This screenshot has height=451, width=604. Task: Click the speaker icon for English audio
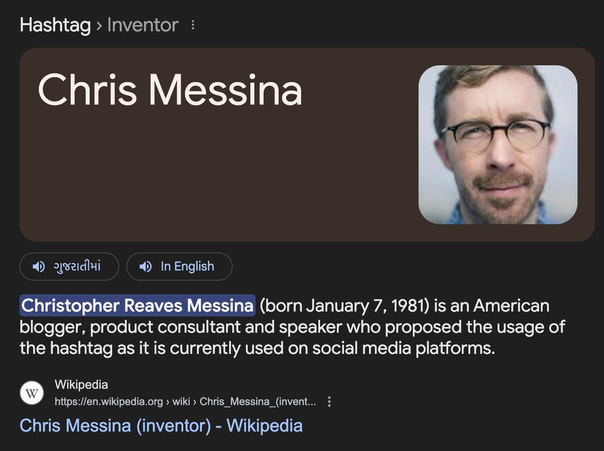pos(146,267)
